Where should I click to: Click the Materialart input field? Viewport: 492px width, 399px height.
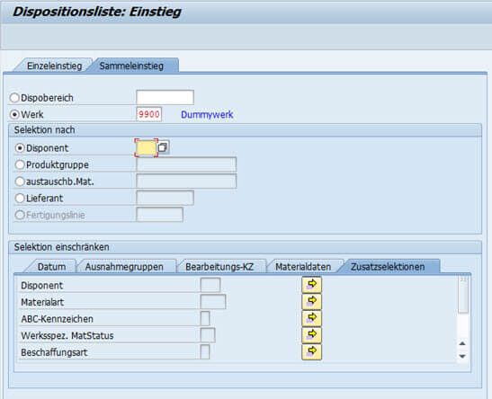click(x=213, y=302)
